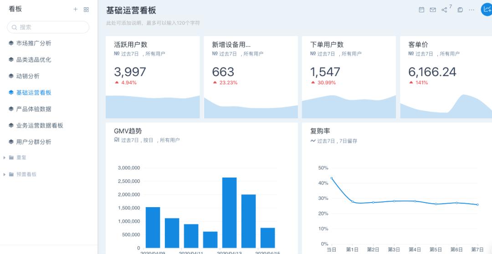This screenshot has width=492, height=254.
Task: Click the 30.99% increase indicator
Action: coord(323,83)
